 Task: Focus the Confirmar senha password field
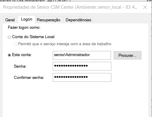pyautogui.click(x=82, y=78)
